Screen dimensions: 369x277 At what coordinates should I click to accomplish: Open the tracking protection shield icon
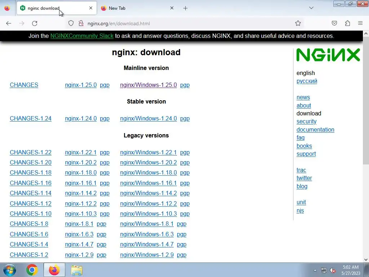[71, 23]
